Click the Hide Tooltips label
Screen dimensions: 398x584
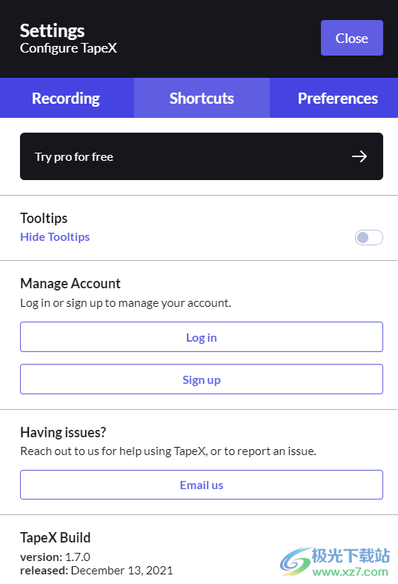point(55,237)
